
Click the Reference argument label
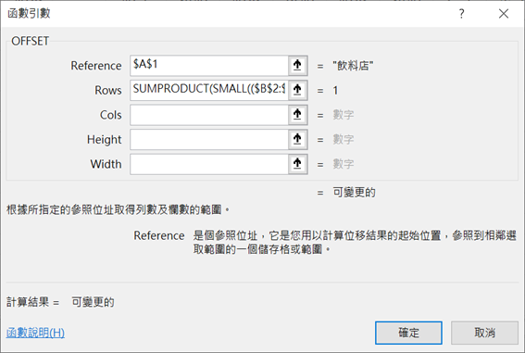pos(96,66)
